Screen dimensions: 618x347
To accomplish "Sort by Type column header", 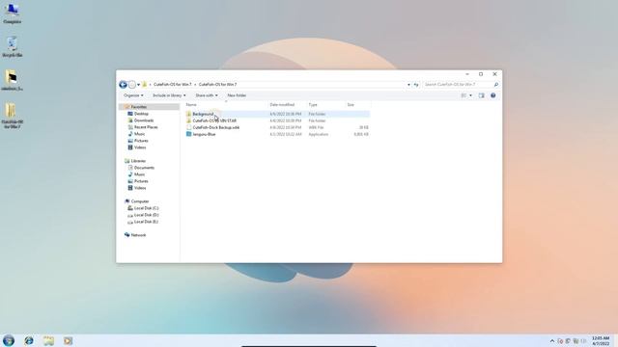I will click(313, 105).
